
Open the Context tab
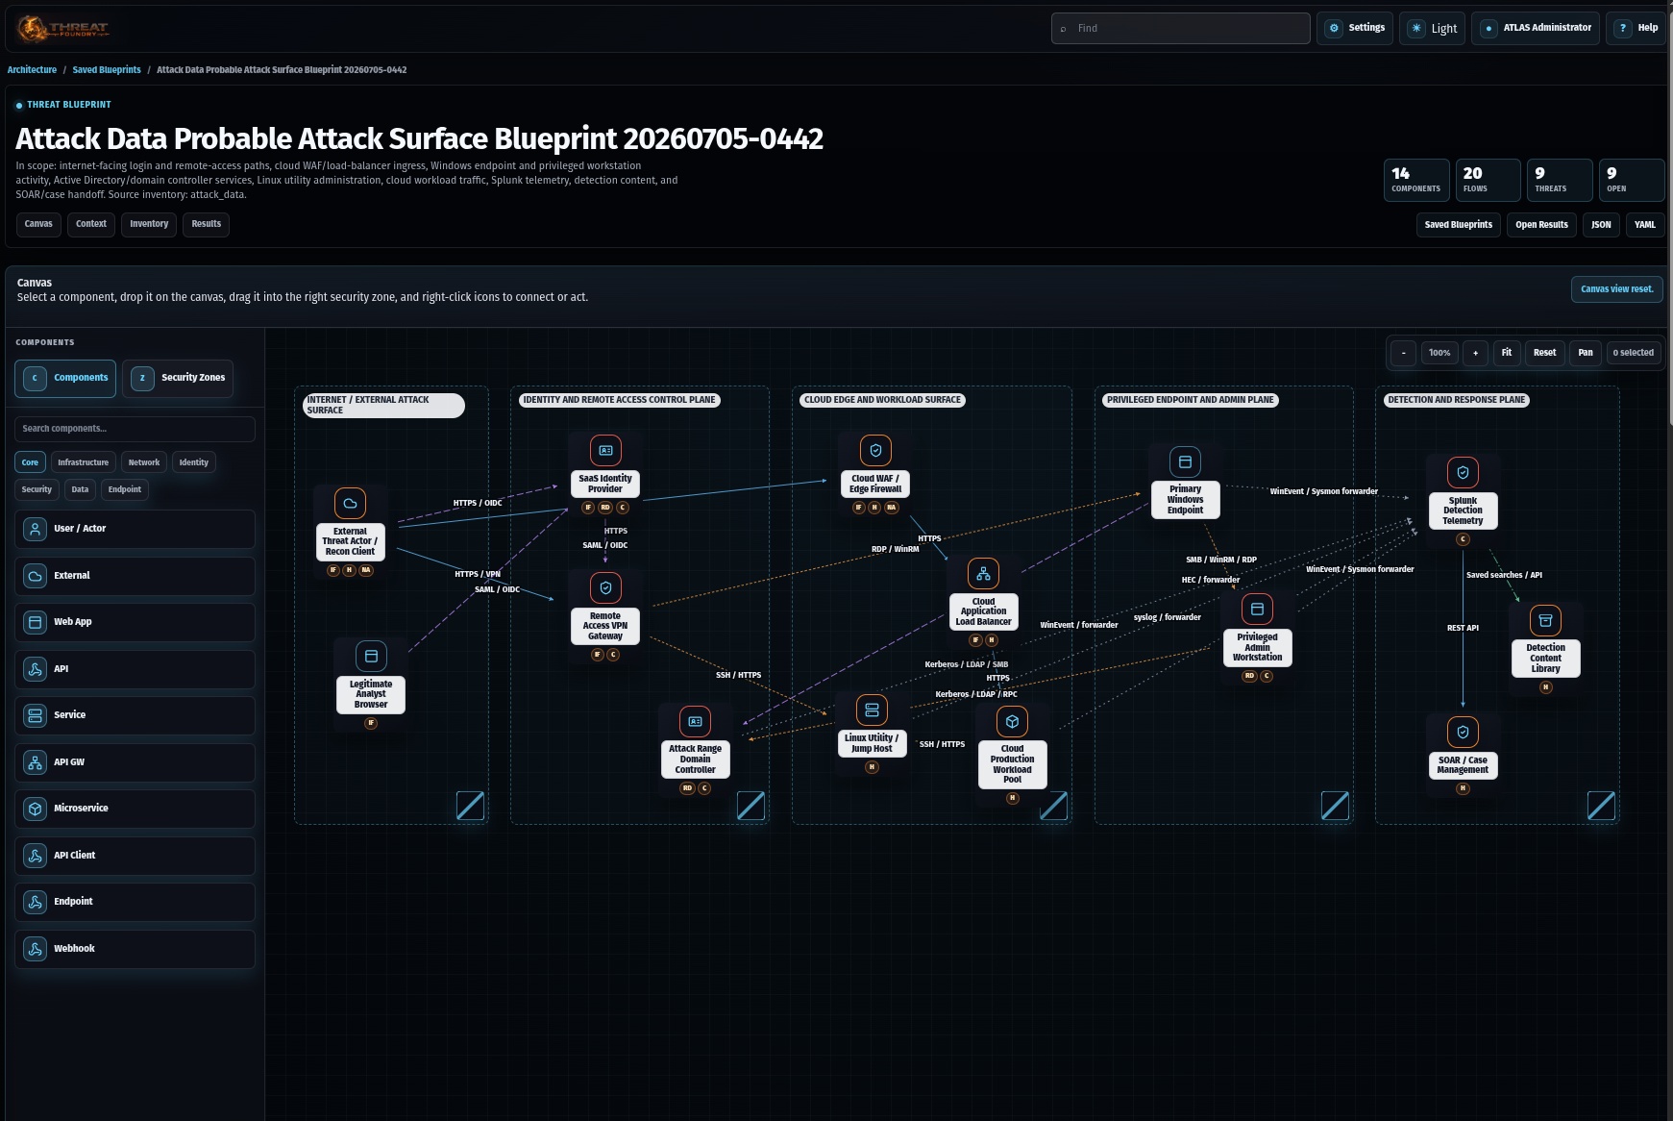click(x=91, y=224)
